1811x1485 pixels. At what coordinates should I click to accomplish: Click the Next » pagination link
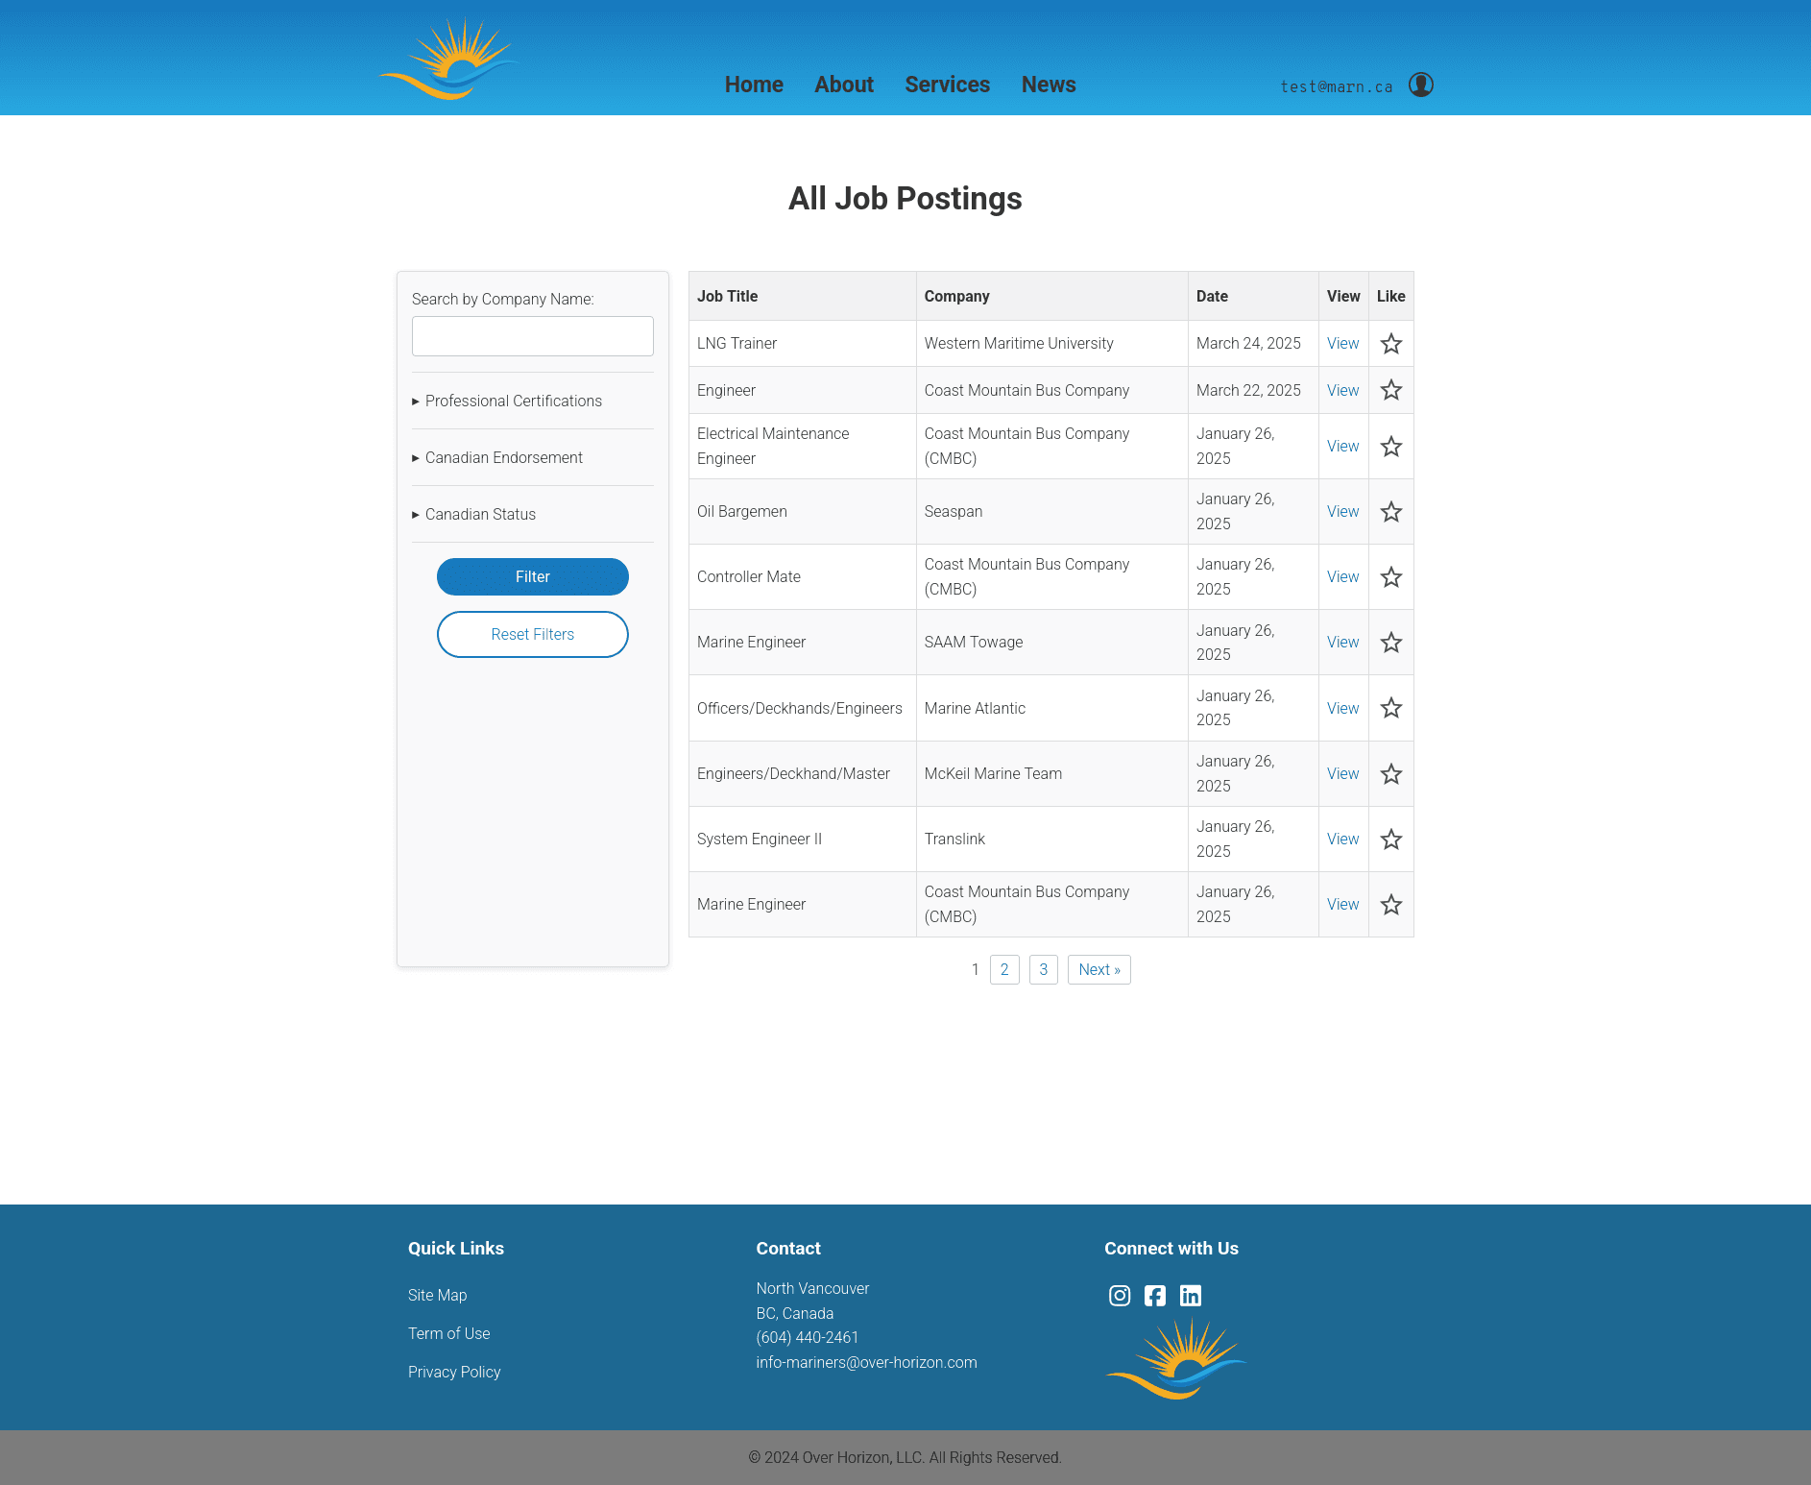coord(1099,969)
